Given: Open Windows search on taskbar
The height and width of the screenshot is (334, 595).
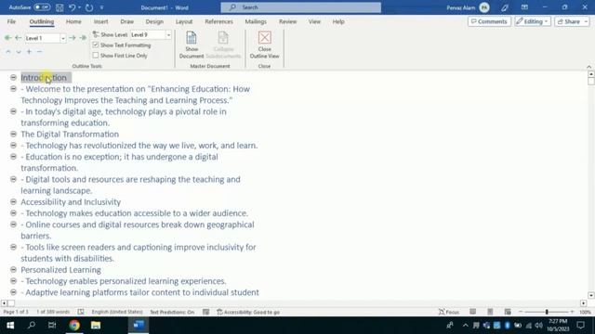Looking at the screenshot, I should [x=32, y=325].
